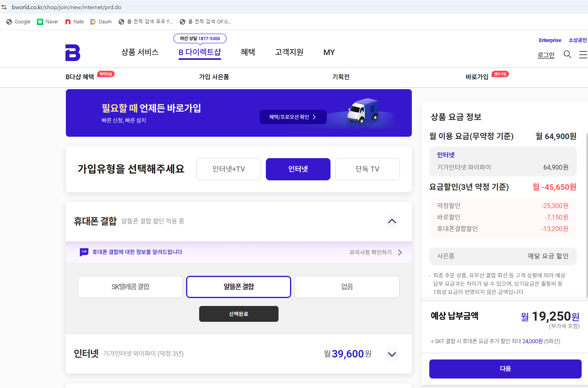The height and width of the screenshot is (388, 588).
Task: Open the hamburger menu icon
Action: pos(583,55)
